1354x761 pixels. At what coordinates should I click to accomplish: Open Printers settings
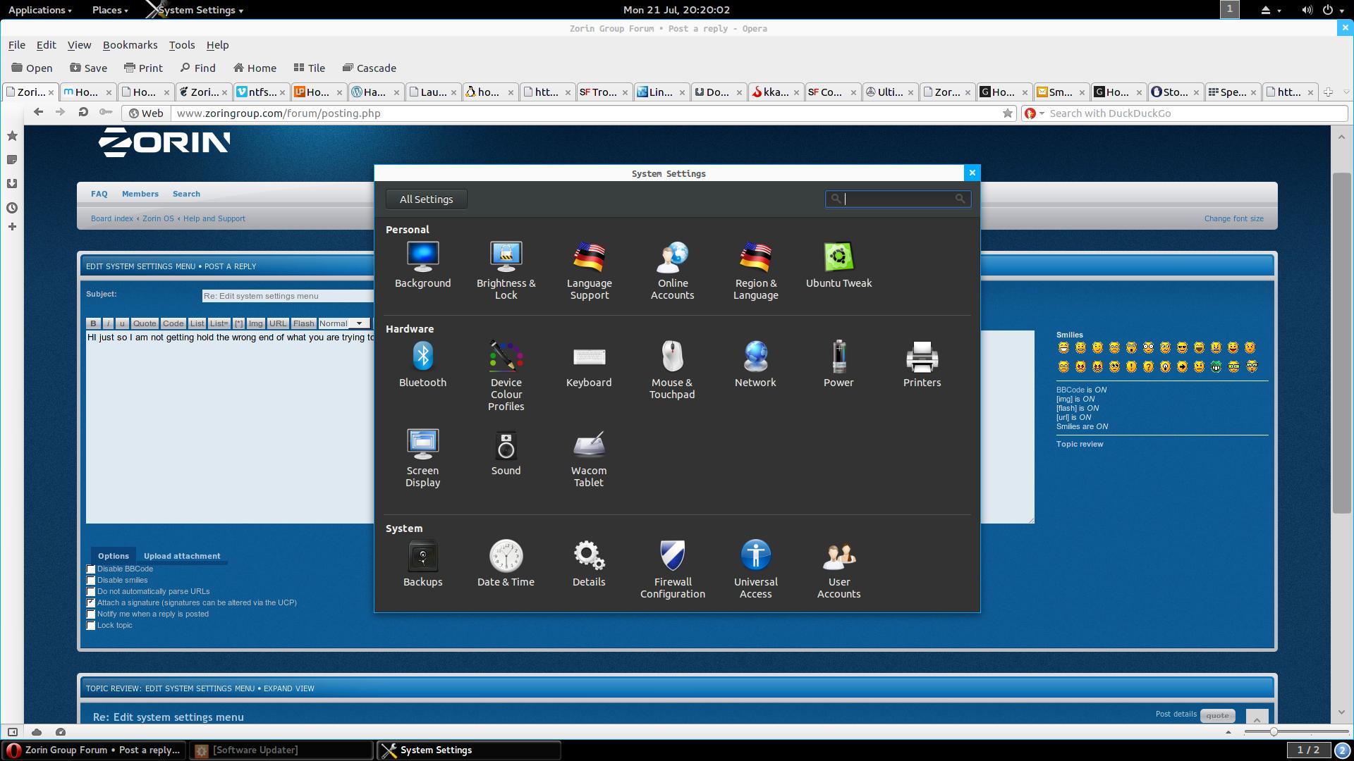[922, 364]
